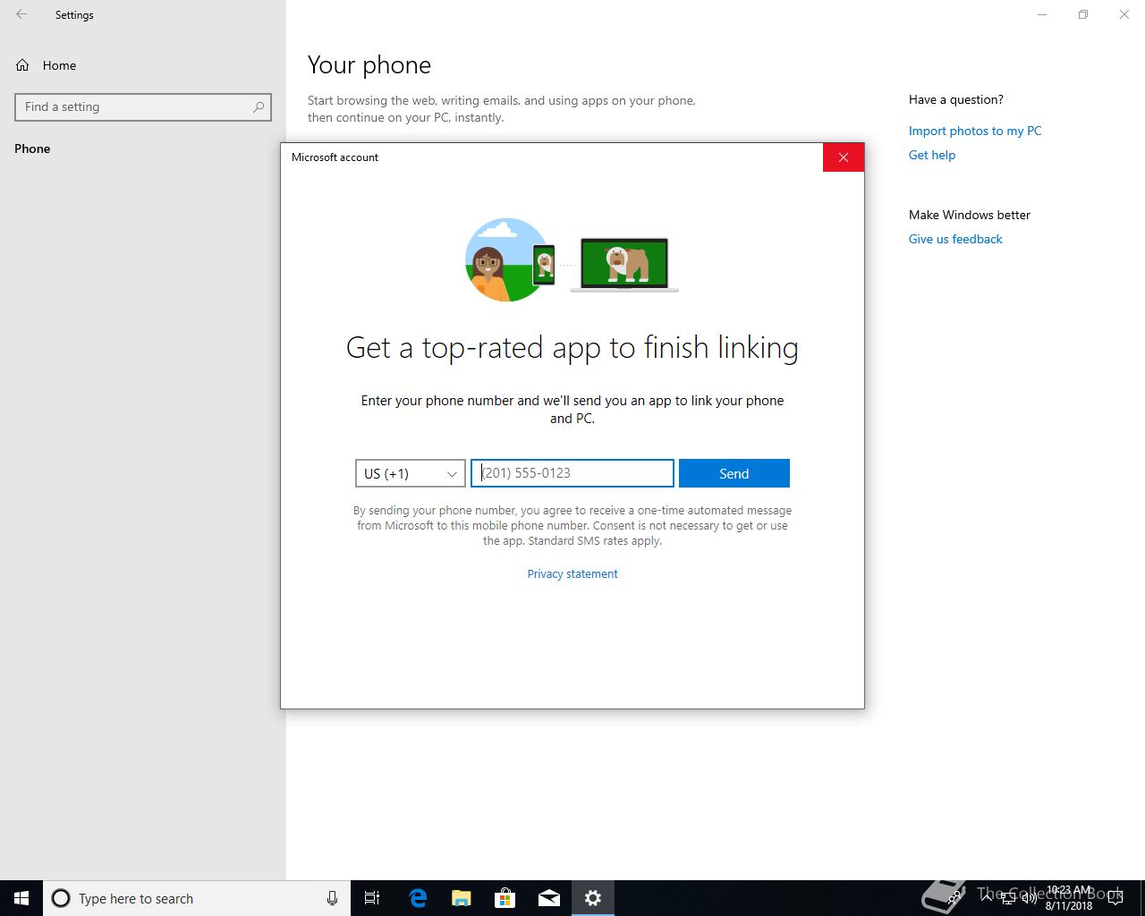
Task: Open the Mail app from the taskbar
Action: [x=549, y=898]
